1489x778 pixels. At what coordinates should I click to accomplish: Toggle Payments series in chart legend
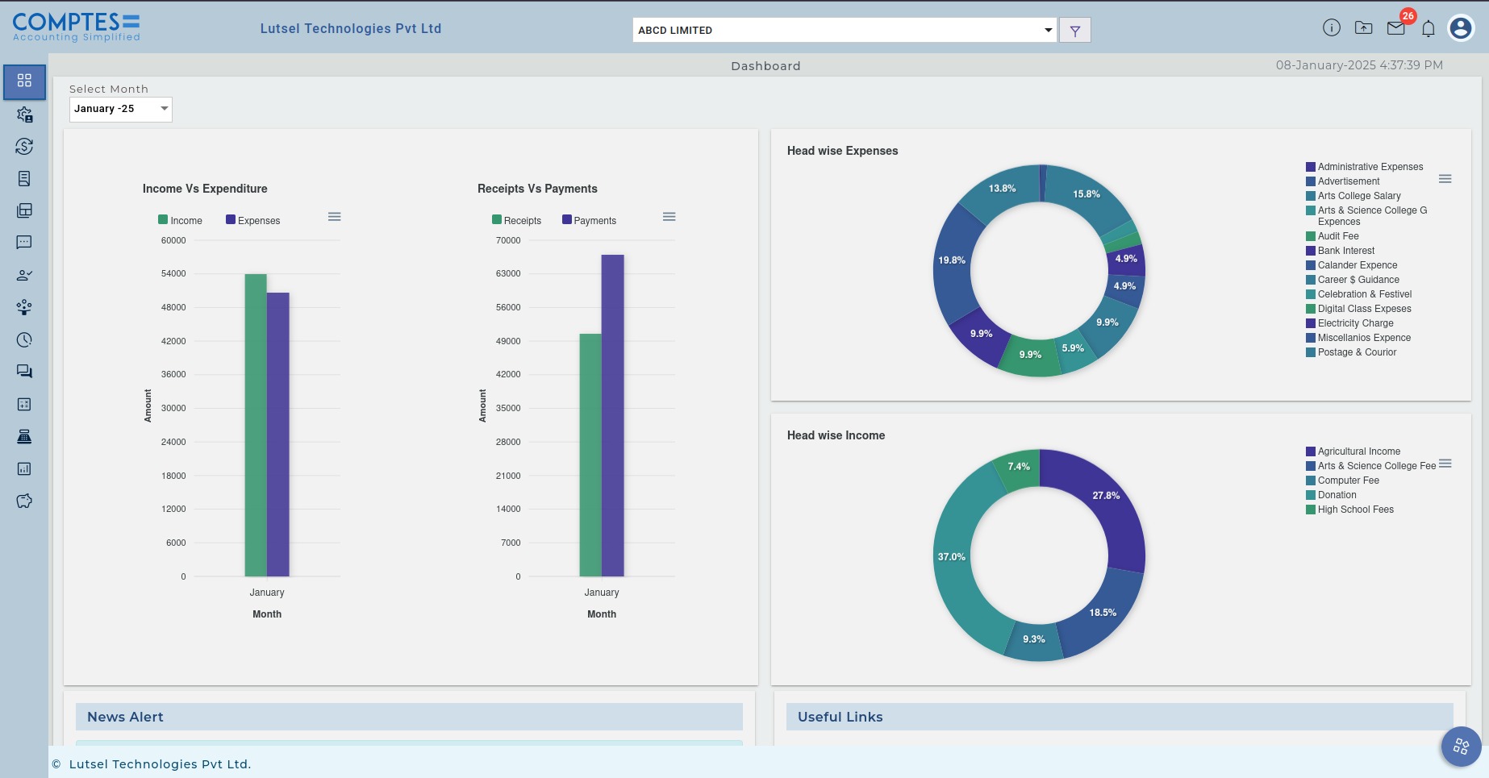click(x=590, y=220)
